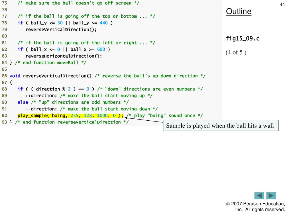Screen dimensions: 288x216
Task: Select the file name 'fig15_09.c'
Action: 242,38
